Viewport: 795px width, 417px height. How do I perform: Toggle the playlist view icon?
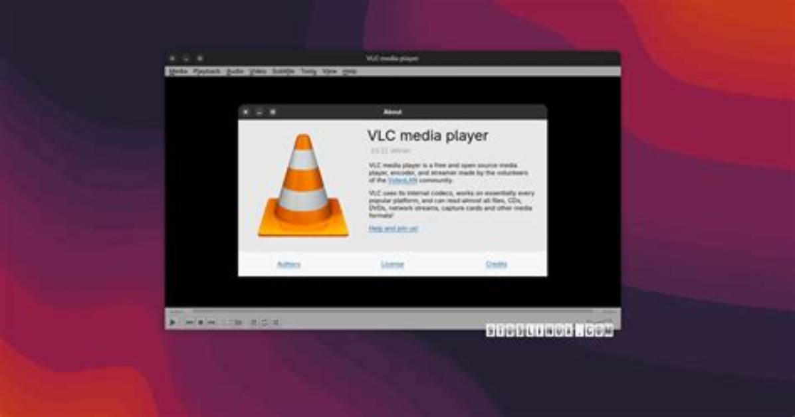(253, 322)
